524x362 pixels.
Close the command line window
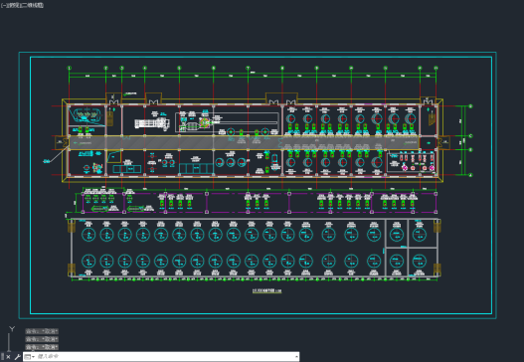[8, 357]
